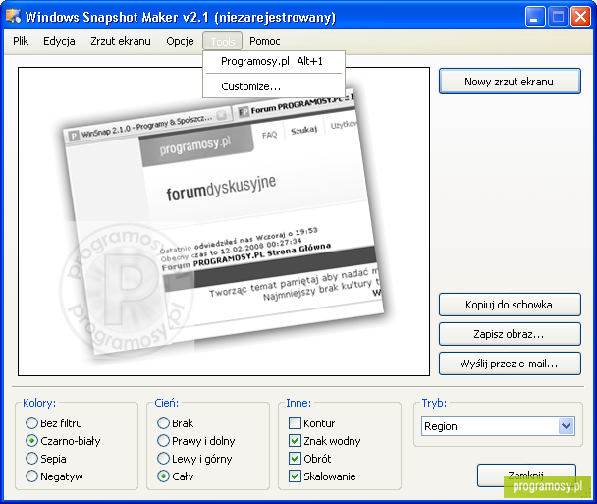This screenshot has height=504, width=597.
Task: Click Wyślij przez e-mail... button
Action: coord(510,364)
